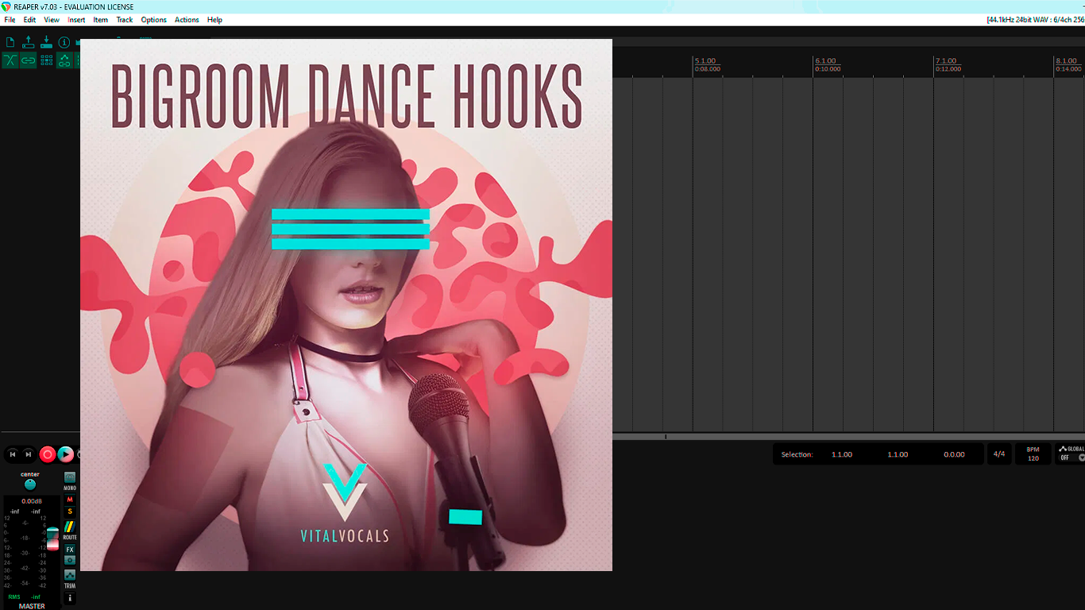Click the Bigroom Dance Hooks cover image

[346, 305]
